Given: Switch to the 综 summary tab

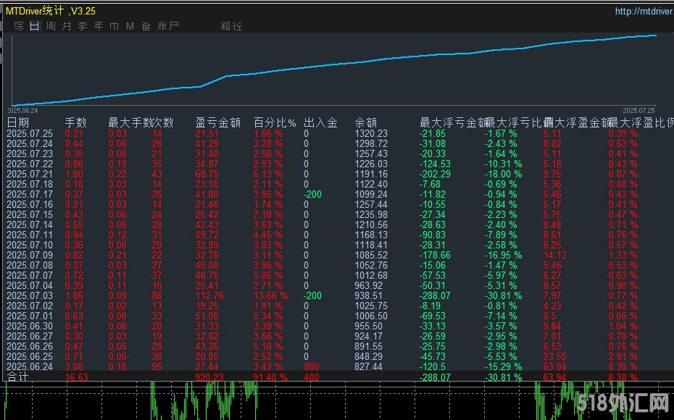Looking at the screenshot, I should pos(19,26).
